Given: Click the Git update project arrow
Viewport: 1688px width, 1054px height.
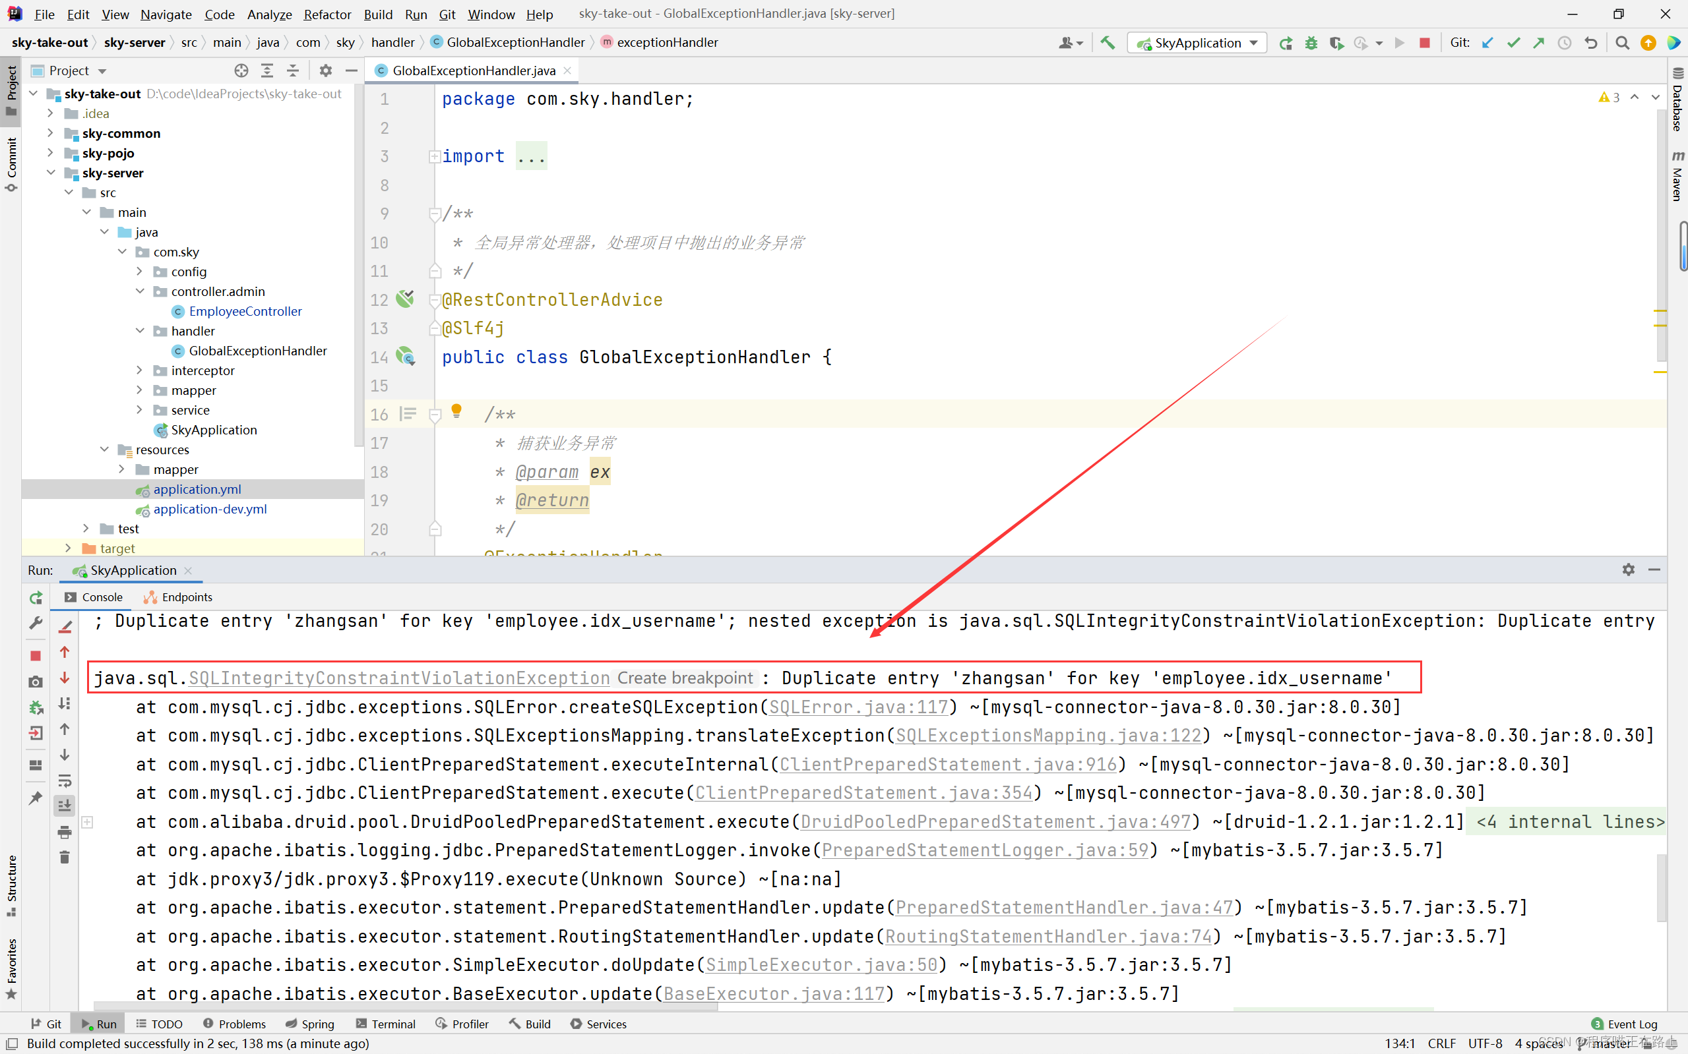Looking at the screenshot, I should pos(1487,43).
